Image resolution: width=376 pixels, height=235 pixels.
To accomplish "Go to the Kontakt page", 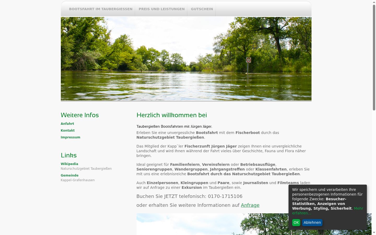I will 68,131.
